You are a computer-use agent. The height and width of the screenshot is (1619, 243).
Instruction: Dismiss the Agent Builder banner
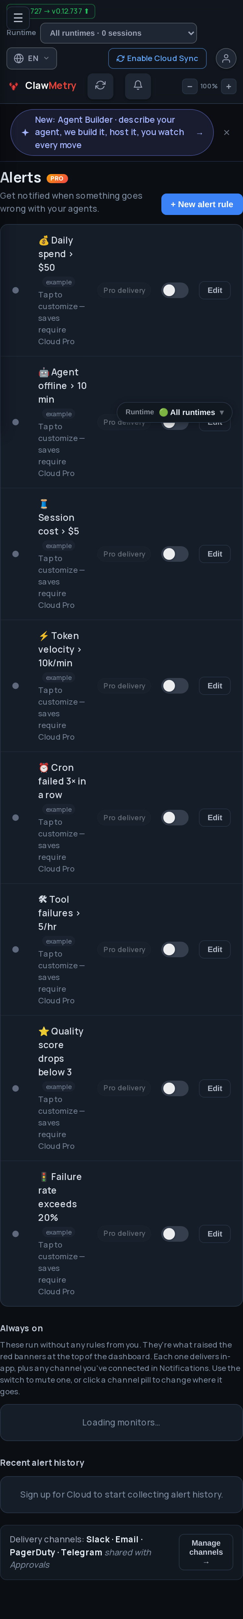click(227, 132)
